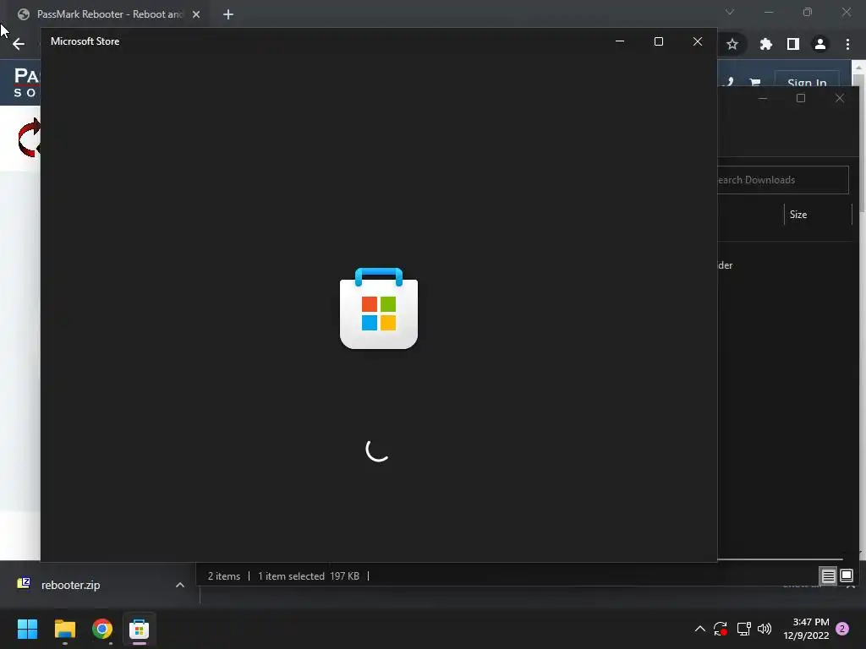The width and height of the screenshot is (866, 649).
Task: Show hidden system tray icons
Action: 699,629
